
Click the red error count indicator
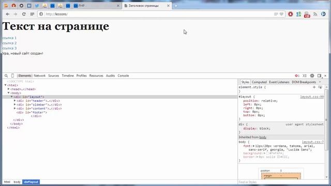(297, 76)
